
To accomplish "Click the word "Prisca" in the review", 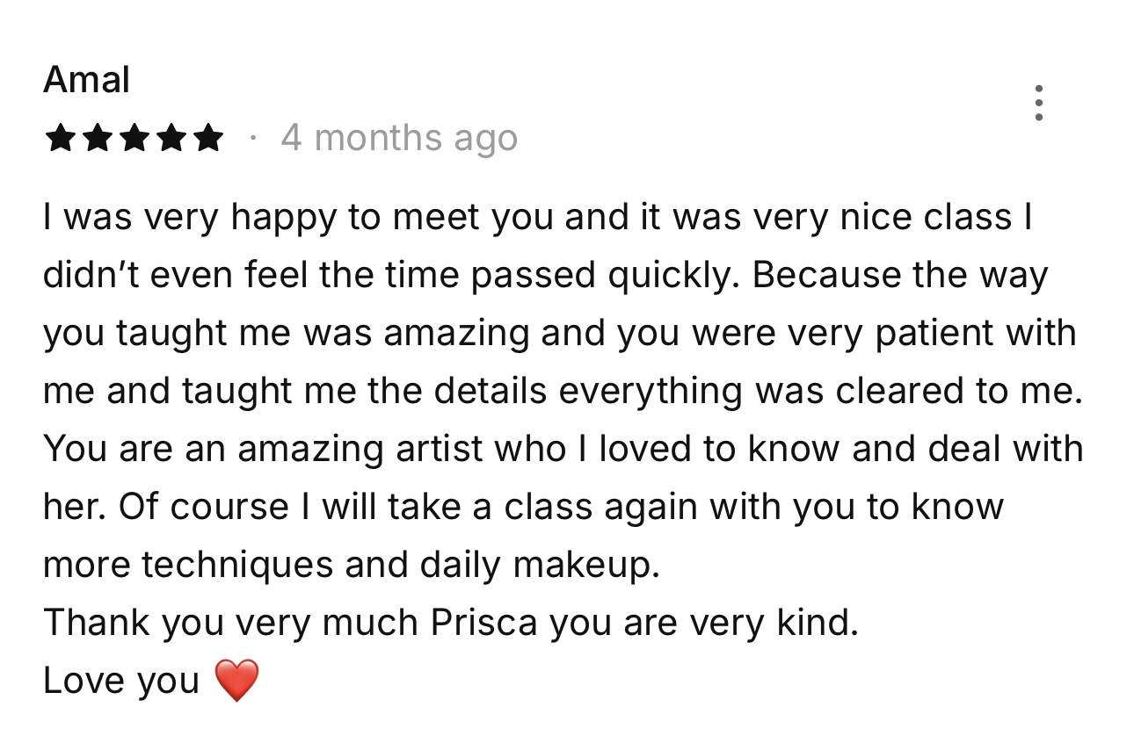I will [484, 624].
